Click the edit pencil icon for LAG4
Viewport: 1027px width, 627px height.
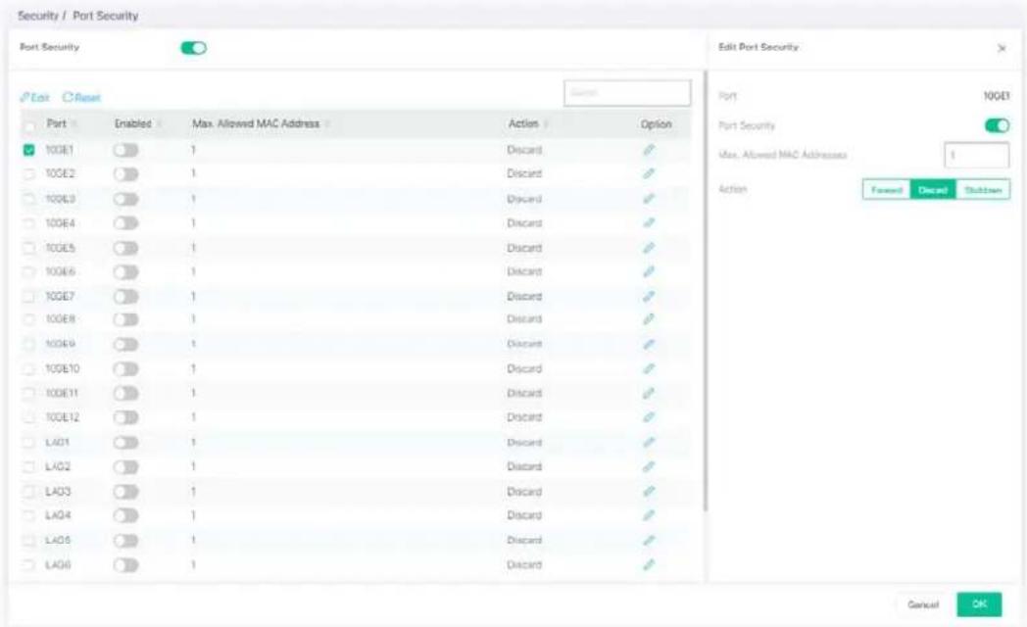[x=649, y=515]
